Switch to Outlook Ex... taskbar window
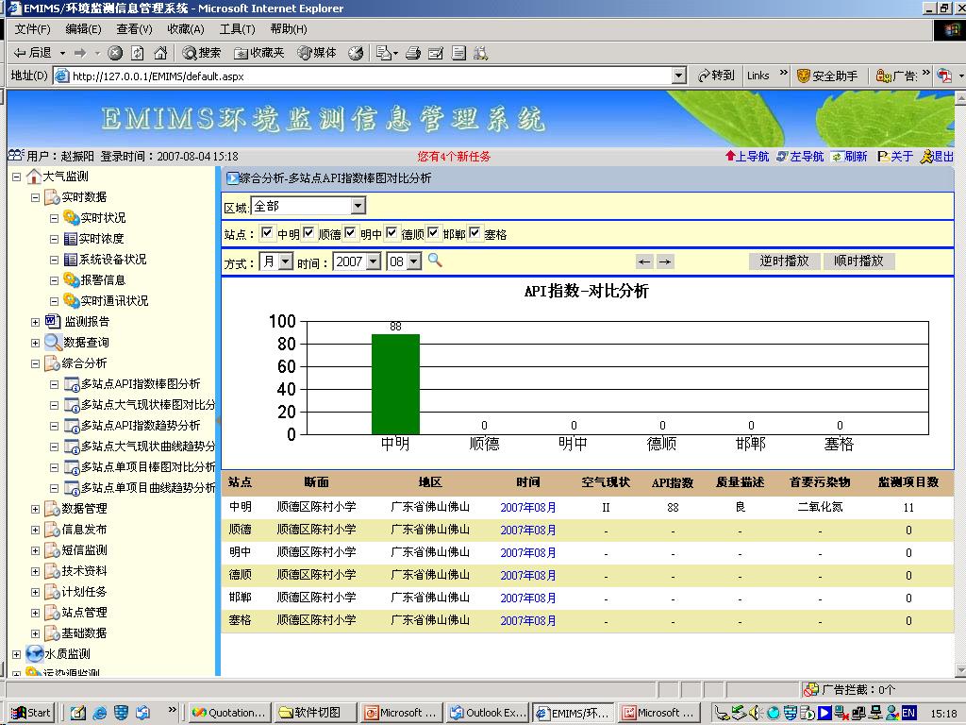Image resolution: width=966 pixels, height=725 pixels. pyautogui.click(x=489, y=713)
